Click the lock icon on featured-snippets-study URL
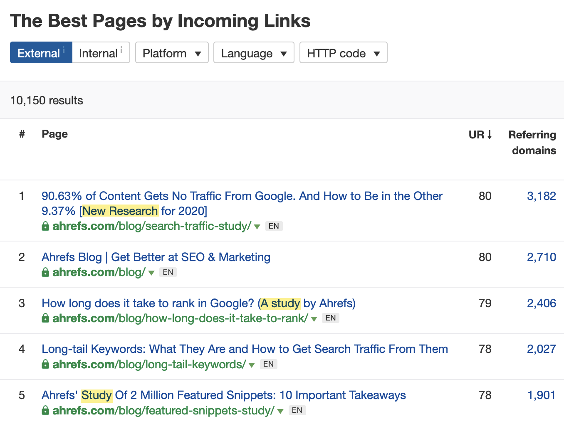Image resolution: width=564 pixels, height=424 pixels. point(45,410)
